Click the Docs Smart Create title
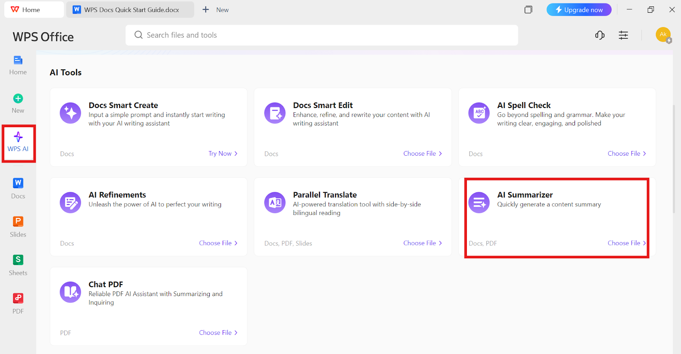Viewport: 681px width, 354px height. click(x=123, y=105)
